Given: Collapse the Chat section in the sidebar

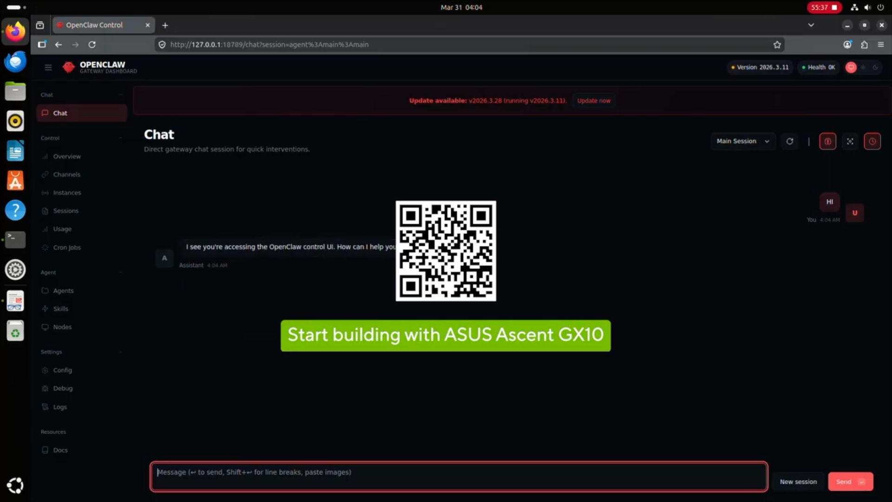Looking at the screenshot, I should pos(120,95).
